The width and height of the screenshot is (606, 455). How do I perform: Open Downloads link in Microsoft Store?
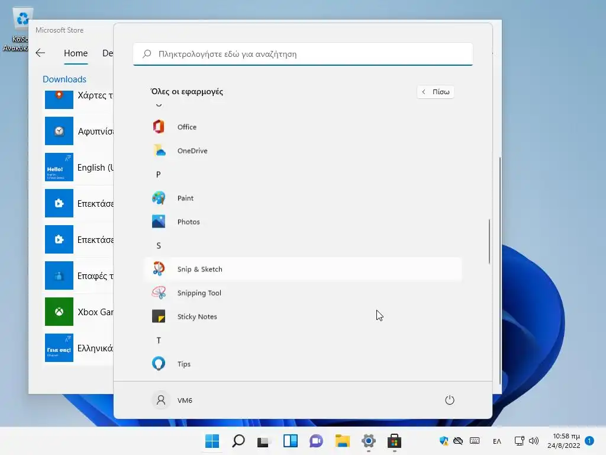65,79
